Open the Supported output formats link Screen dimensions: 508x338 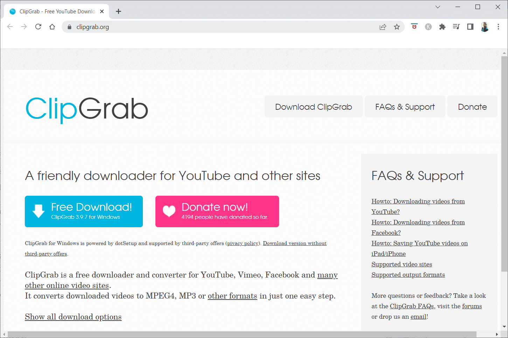tap(408, 275)
